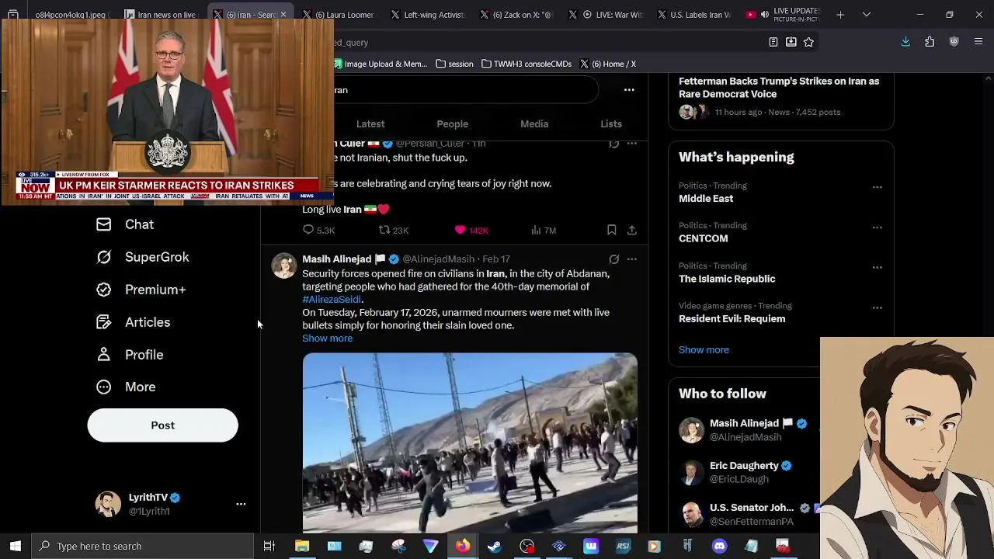Open the Windows Start menu
Viewport: 994px width, 559px height.
(x=16, y=546)
